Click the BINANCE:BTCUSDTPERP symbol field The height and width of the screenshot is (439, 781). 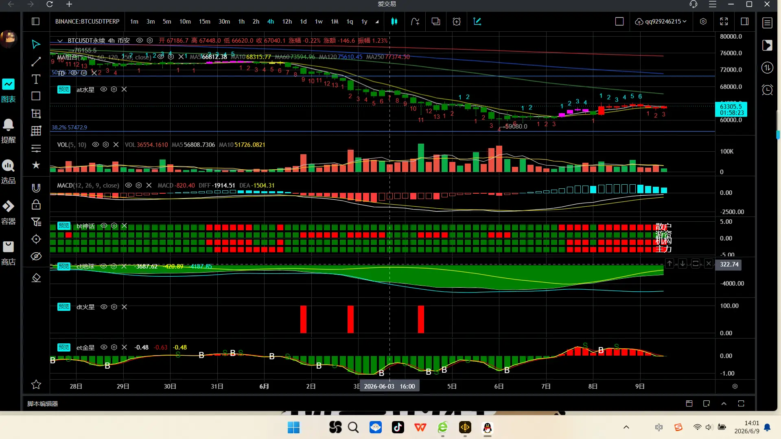pyautogui.click(x=87, y=22)
